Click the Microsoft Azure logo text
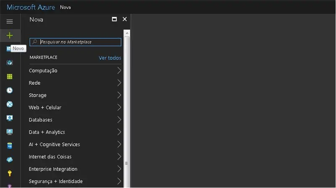Viewport: 336px width, 188px height. (x=31, y=7)
